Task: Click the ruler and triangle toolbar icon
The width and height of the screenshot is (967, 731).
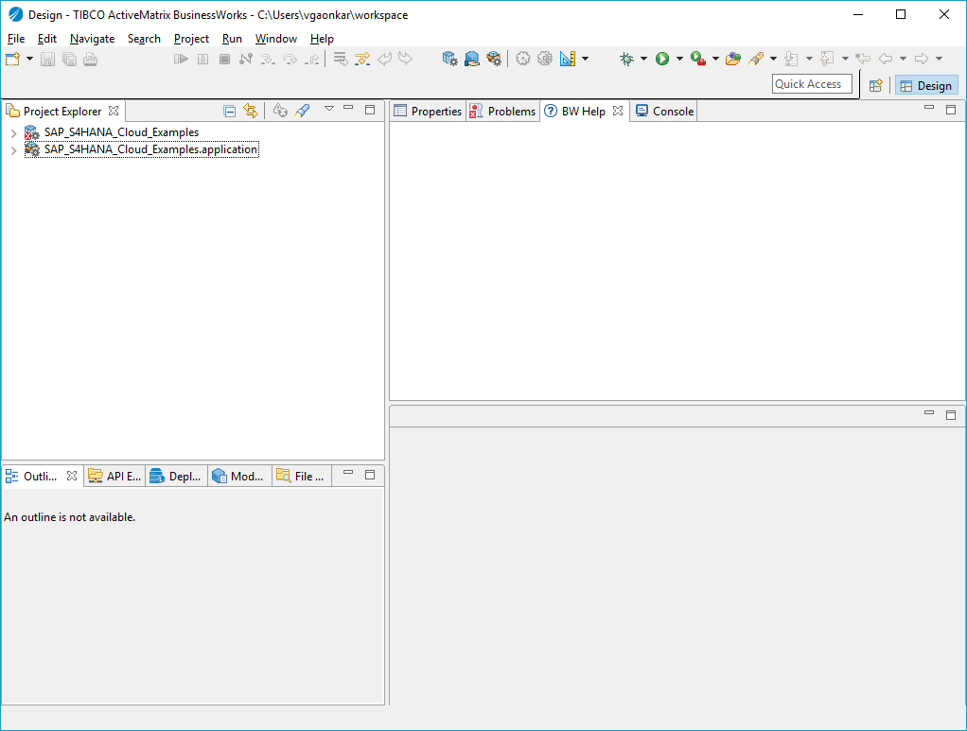Action: click(x=567, y=59)
